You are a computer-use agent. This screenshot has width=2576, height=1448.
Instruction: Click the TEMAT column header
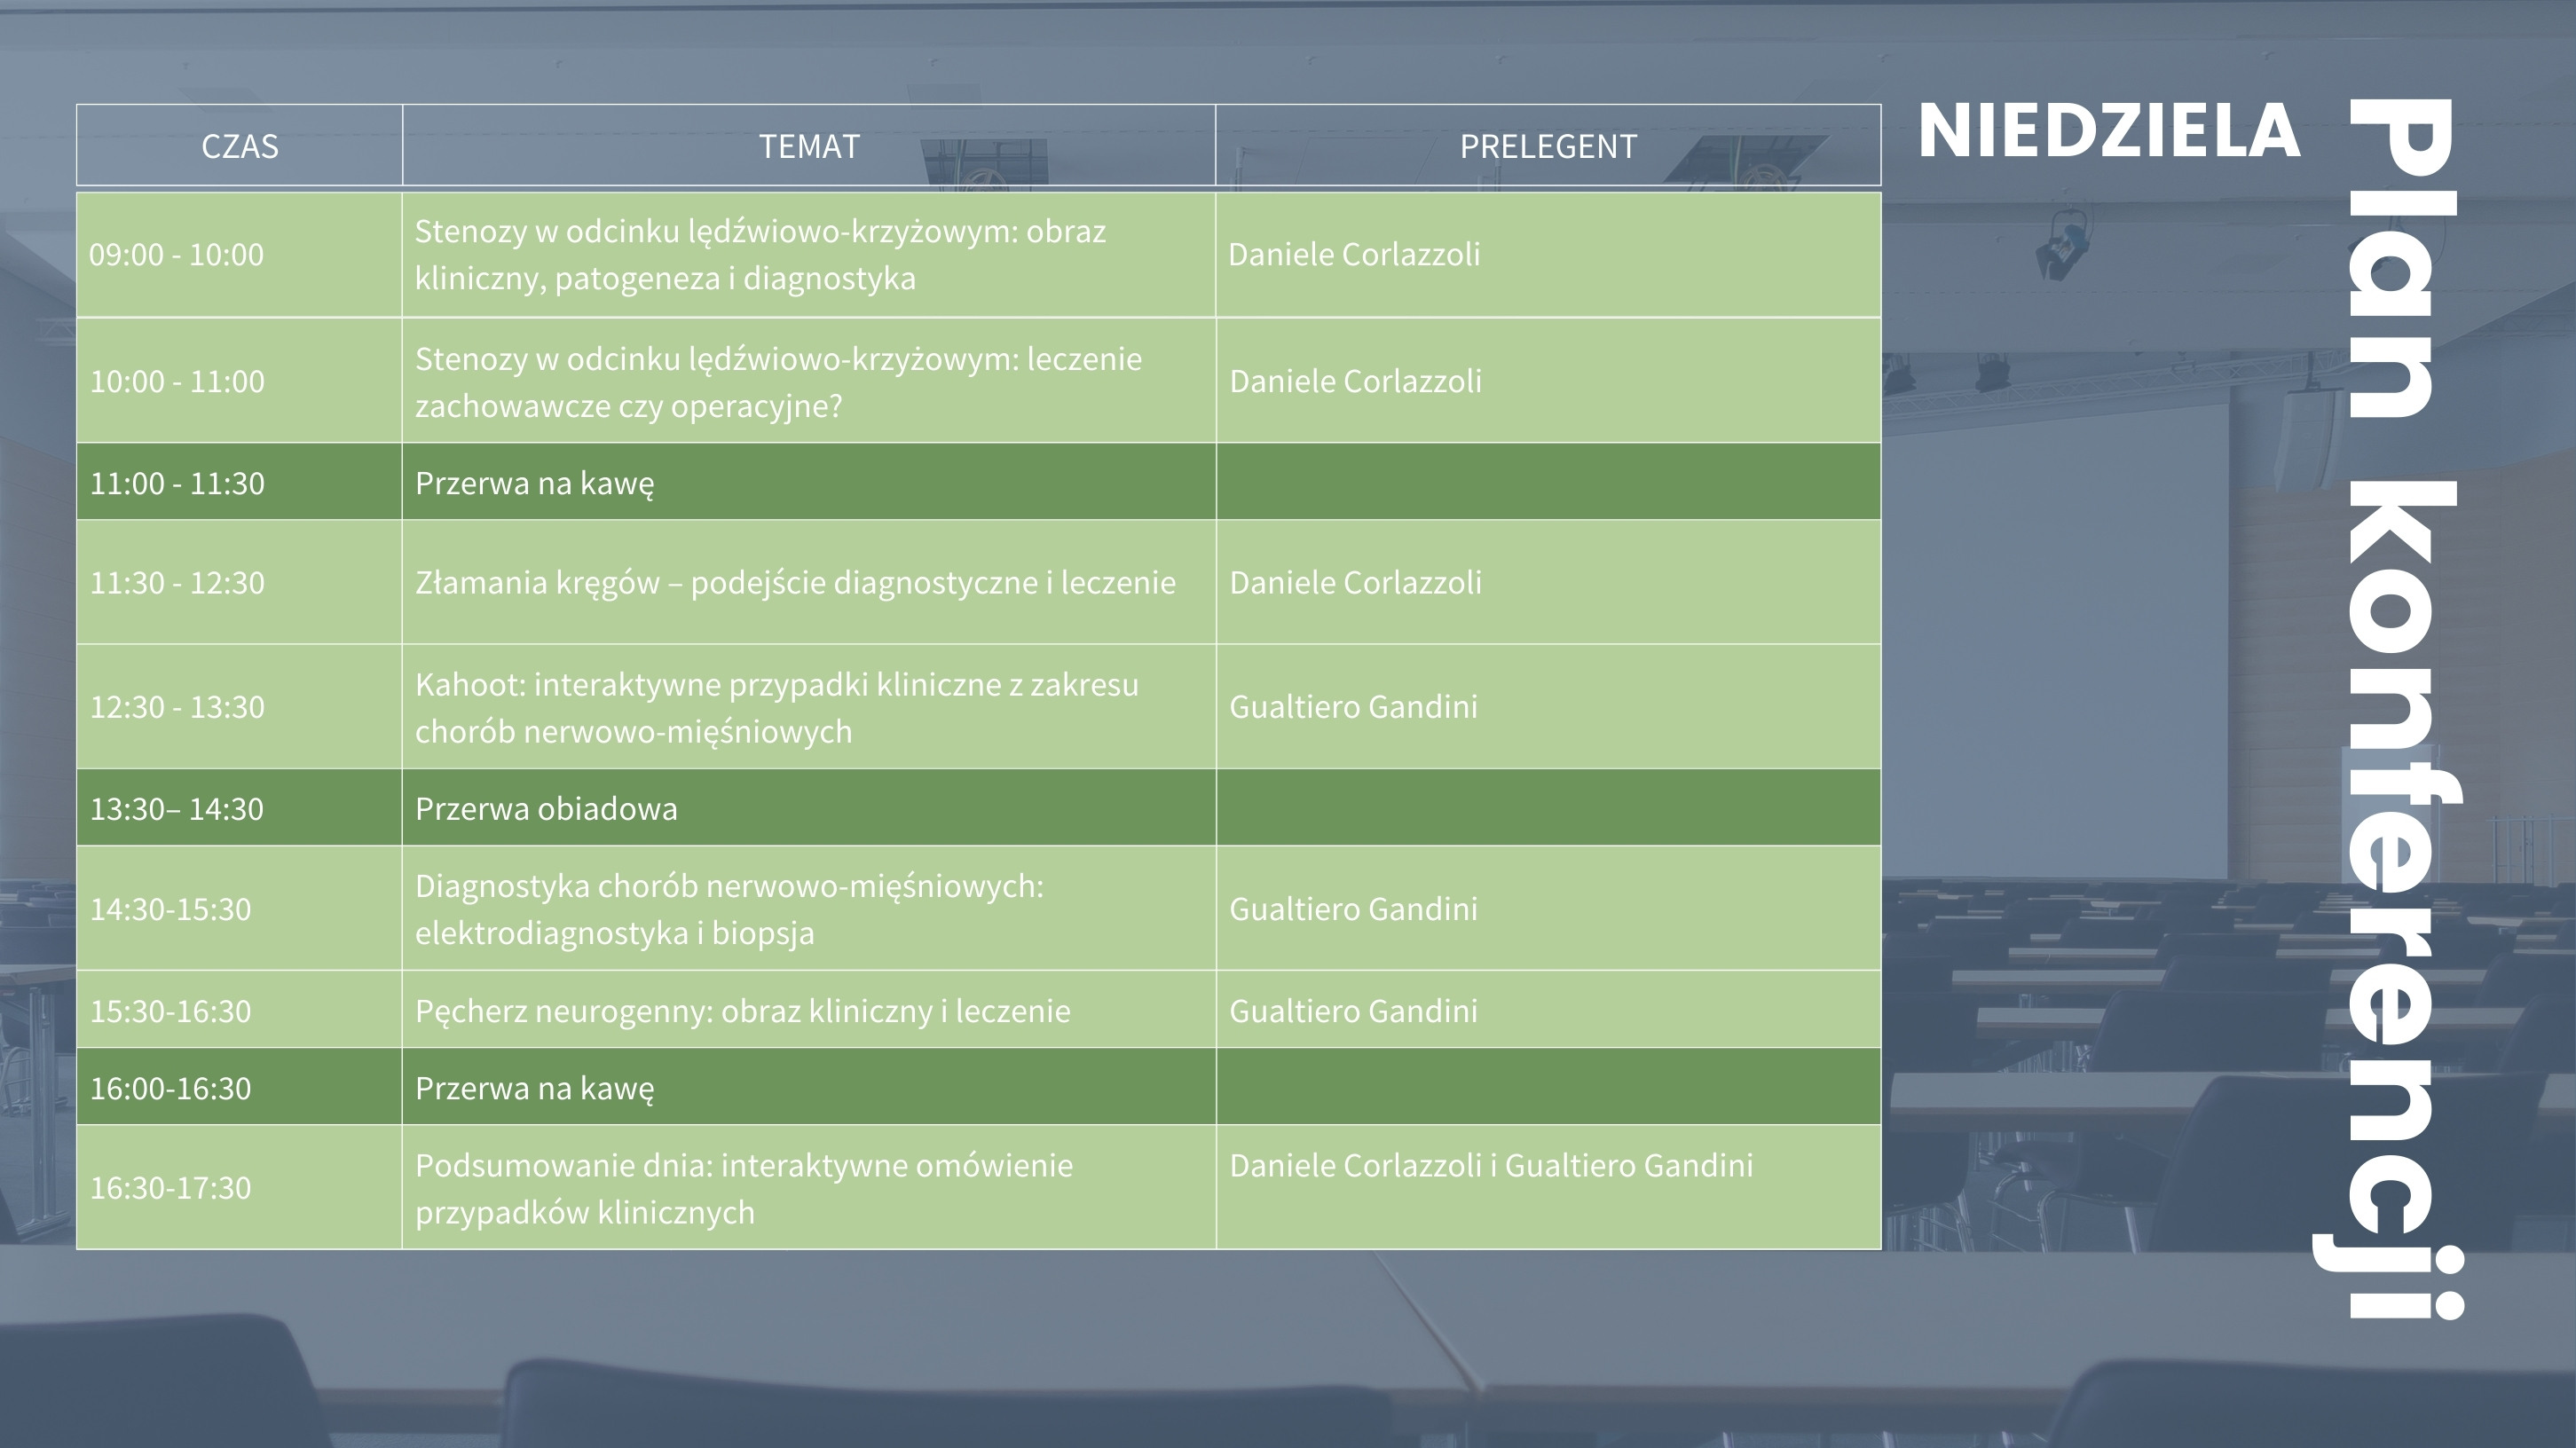[x=809, y=146]
